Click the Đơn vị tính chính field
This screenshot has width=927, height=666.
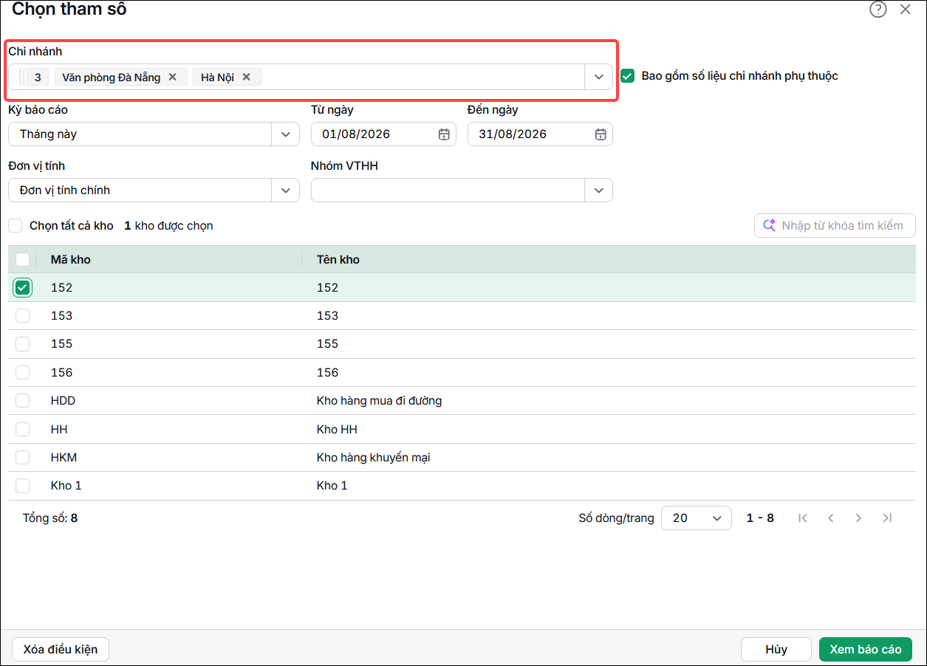click(140, 190)
